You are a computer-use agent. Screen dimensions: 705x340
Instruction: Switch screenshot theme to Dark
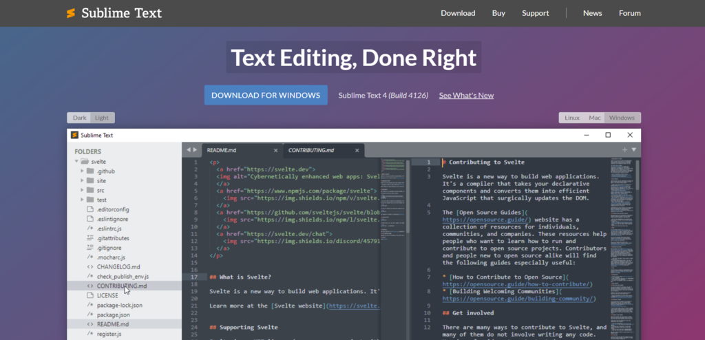point(79,118)
